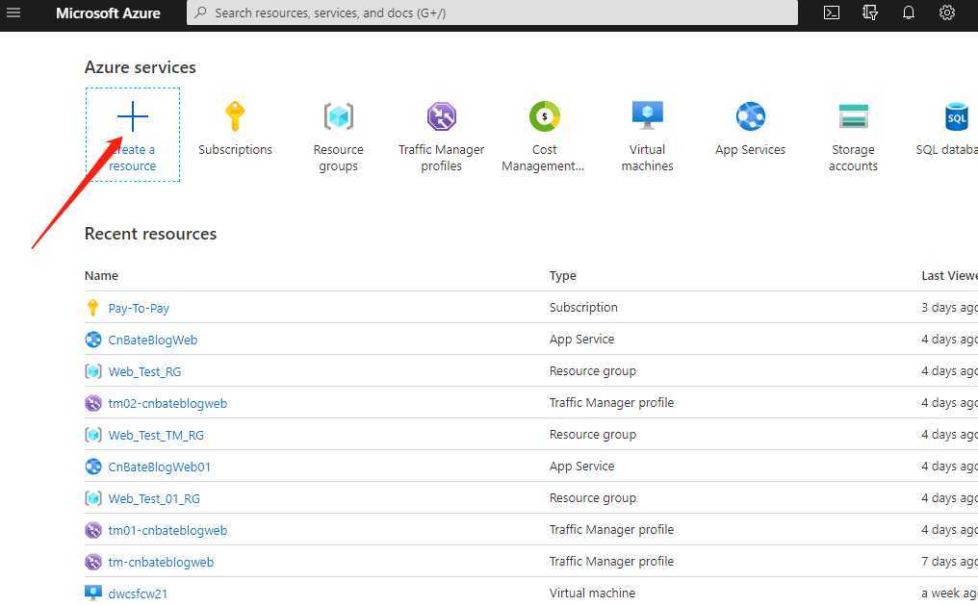Go to Microsoft Azure home via the logo text
Viewport: 978px width, 606px height.
(x=108, y=13)
